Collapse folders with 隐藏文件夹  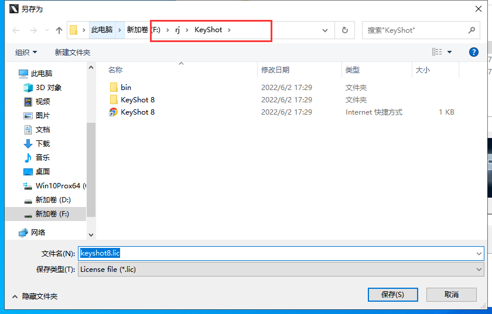tap(35, 296)
